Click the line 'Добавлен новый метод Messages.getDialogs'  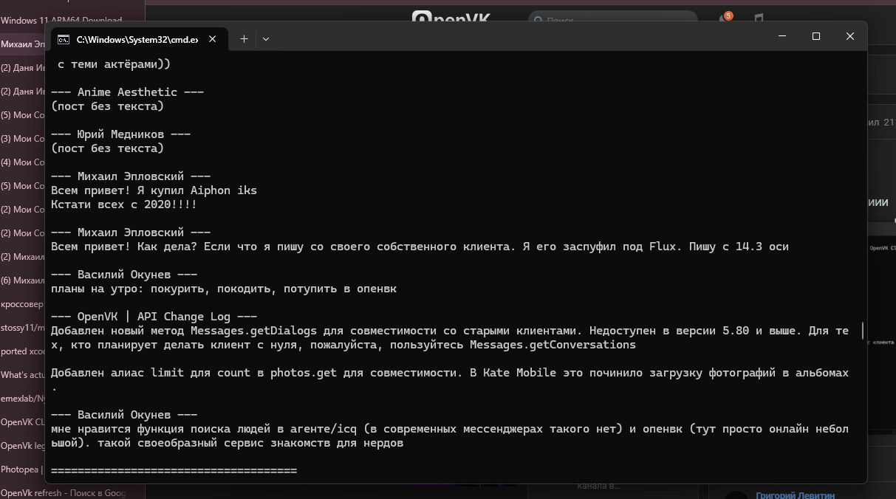[x=450, y=331]
